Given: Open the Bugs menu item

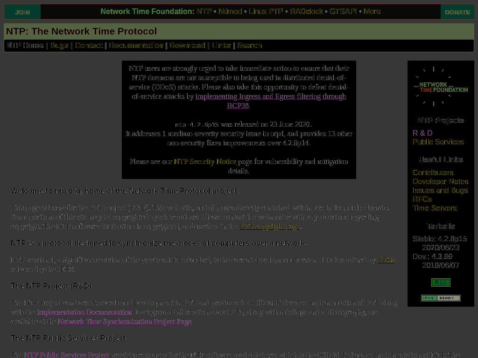Looking at the screenshot, I should pyautogui.click(x=59, y=45).
